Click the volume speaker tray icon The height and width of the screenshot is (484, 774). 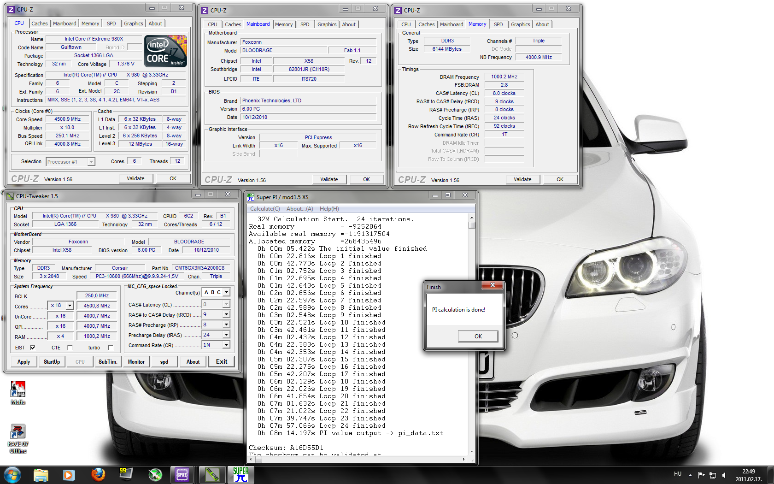724,475
